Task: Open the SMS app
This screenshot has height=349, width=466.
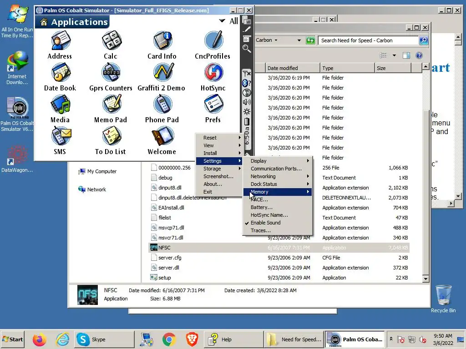Action: [x=61, y=141]
